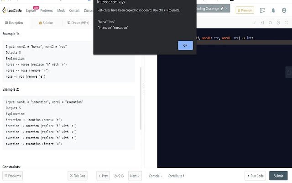Click OK in the leetcode.com dialog
The image size is (292, 183).
click(x=185, y=45)
